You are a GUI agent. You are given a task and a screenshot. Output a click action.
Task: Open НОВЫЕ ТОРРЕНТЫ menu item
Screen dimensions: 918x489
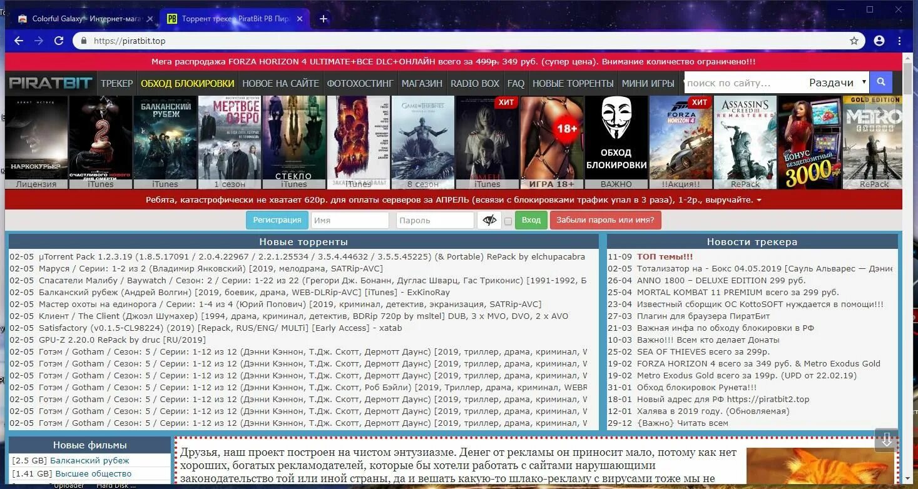[x=573, y=83]
